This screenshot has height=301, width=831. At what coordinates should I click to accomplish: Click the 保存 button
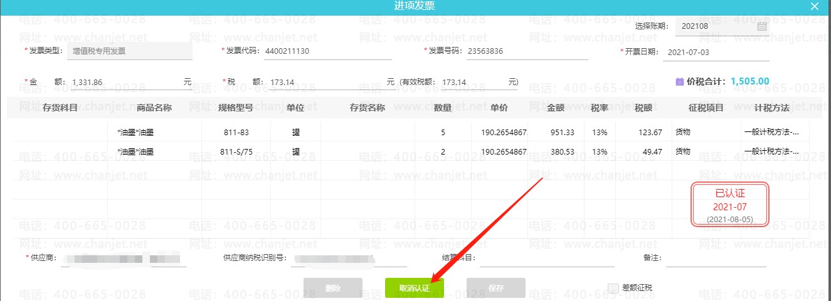(496, 288)
